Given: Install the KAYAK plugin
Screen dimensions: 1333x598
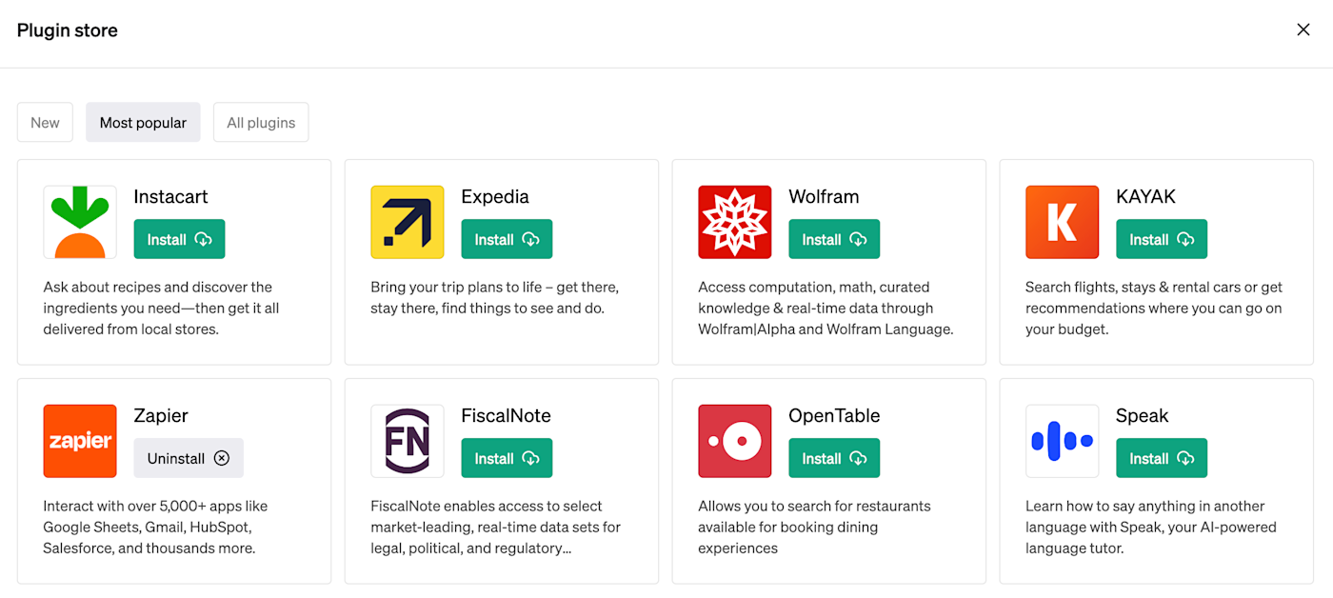Looking at the screenshot, I should pyautogui.click(x=1162, y=239).
